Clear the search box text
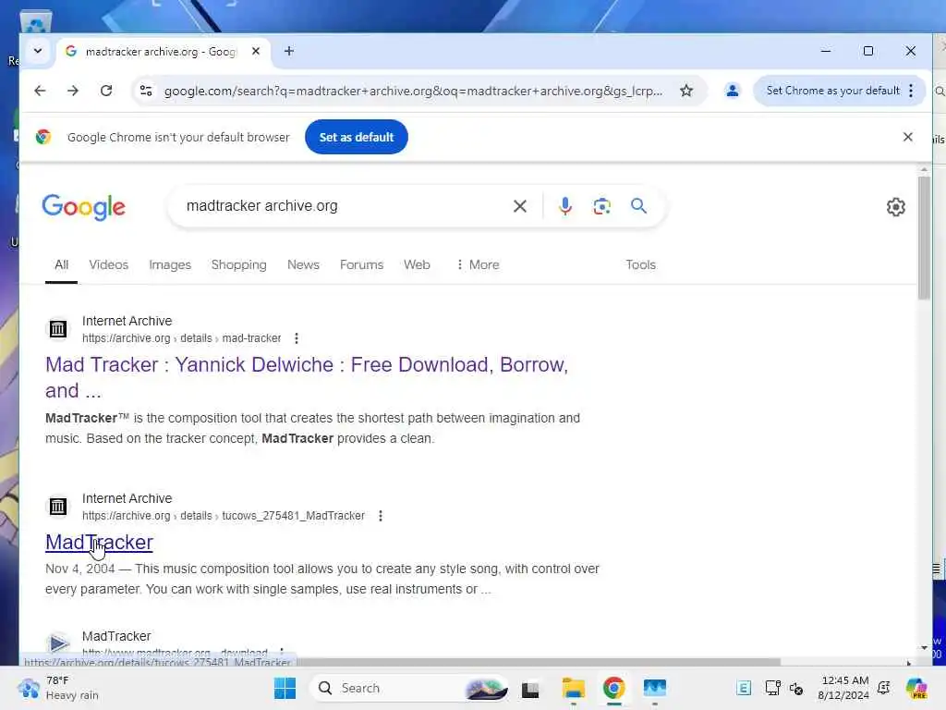The height and width of the screenshot is (710, 946). click(x=519, y=206)
